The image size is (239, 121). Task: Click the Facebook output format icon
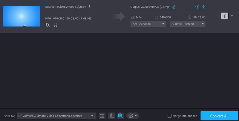click(225, 16)
